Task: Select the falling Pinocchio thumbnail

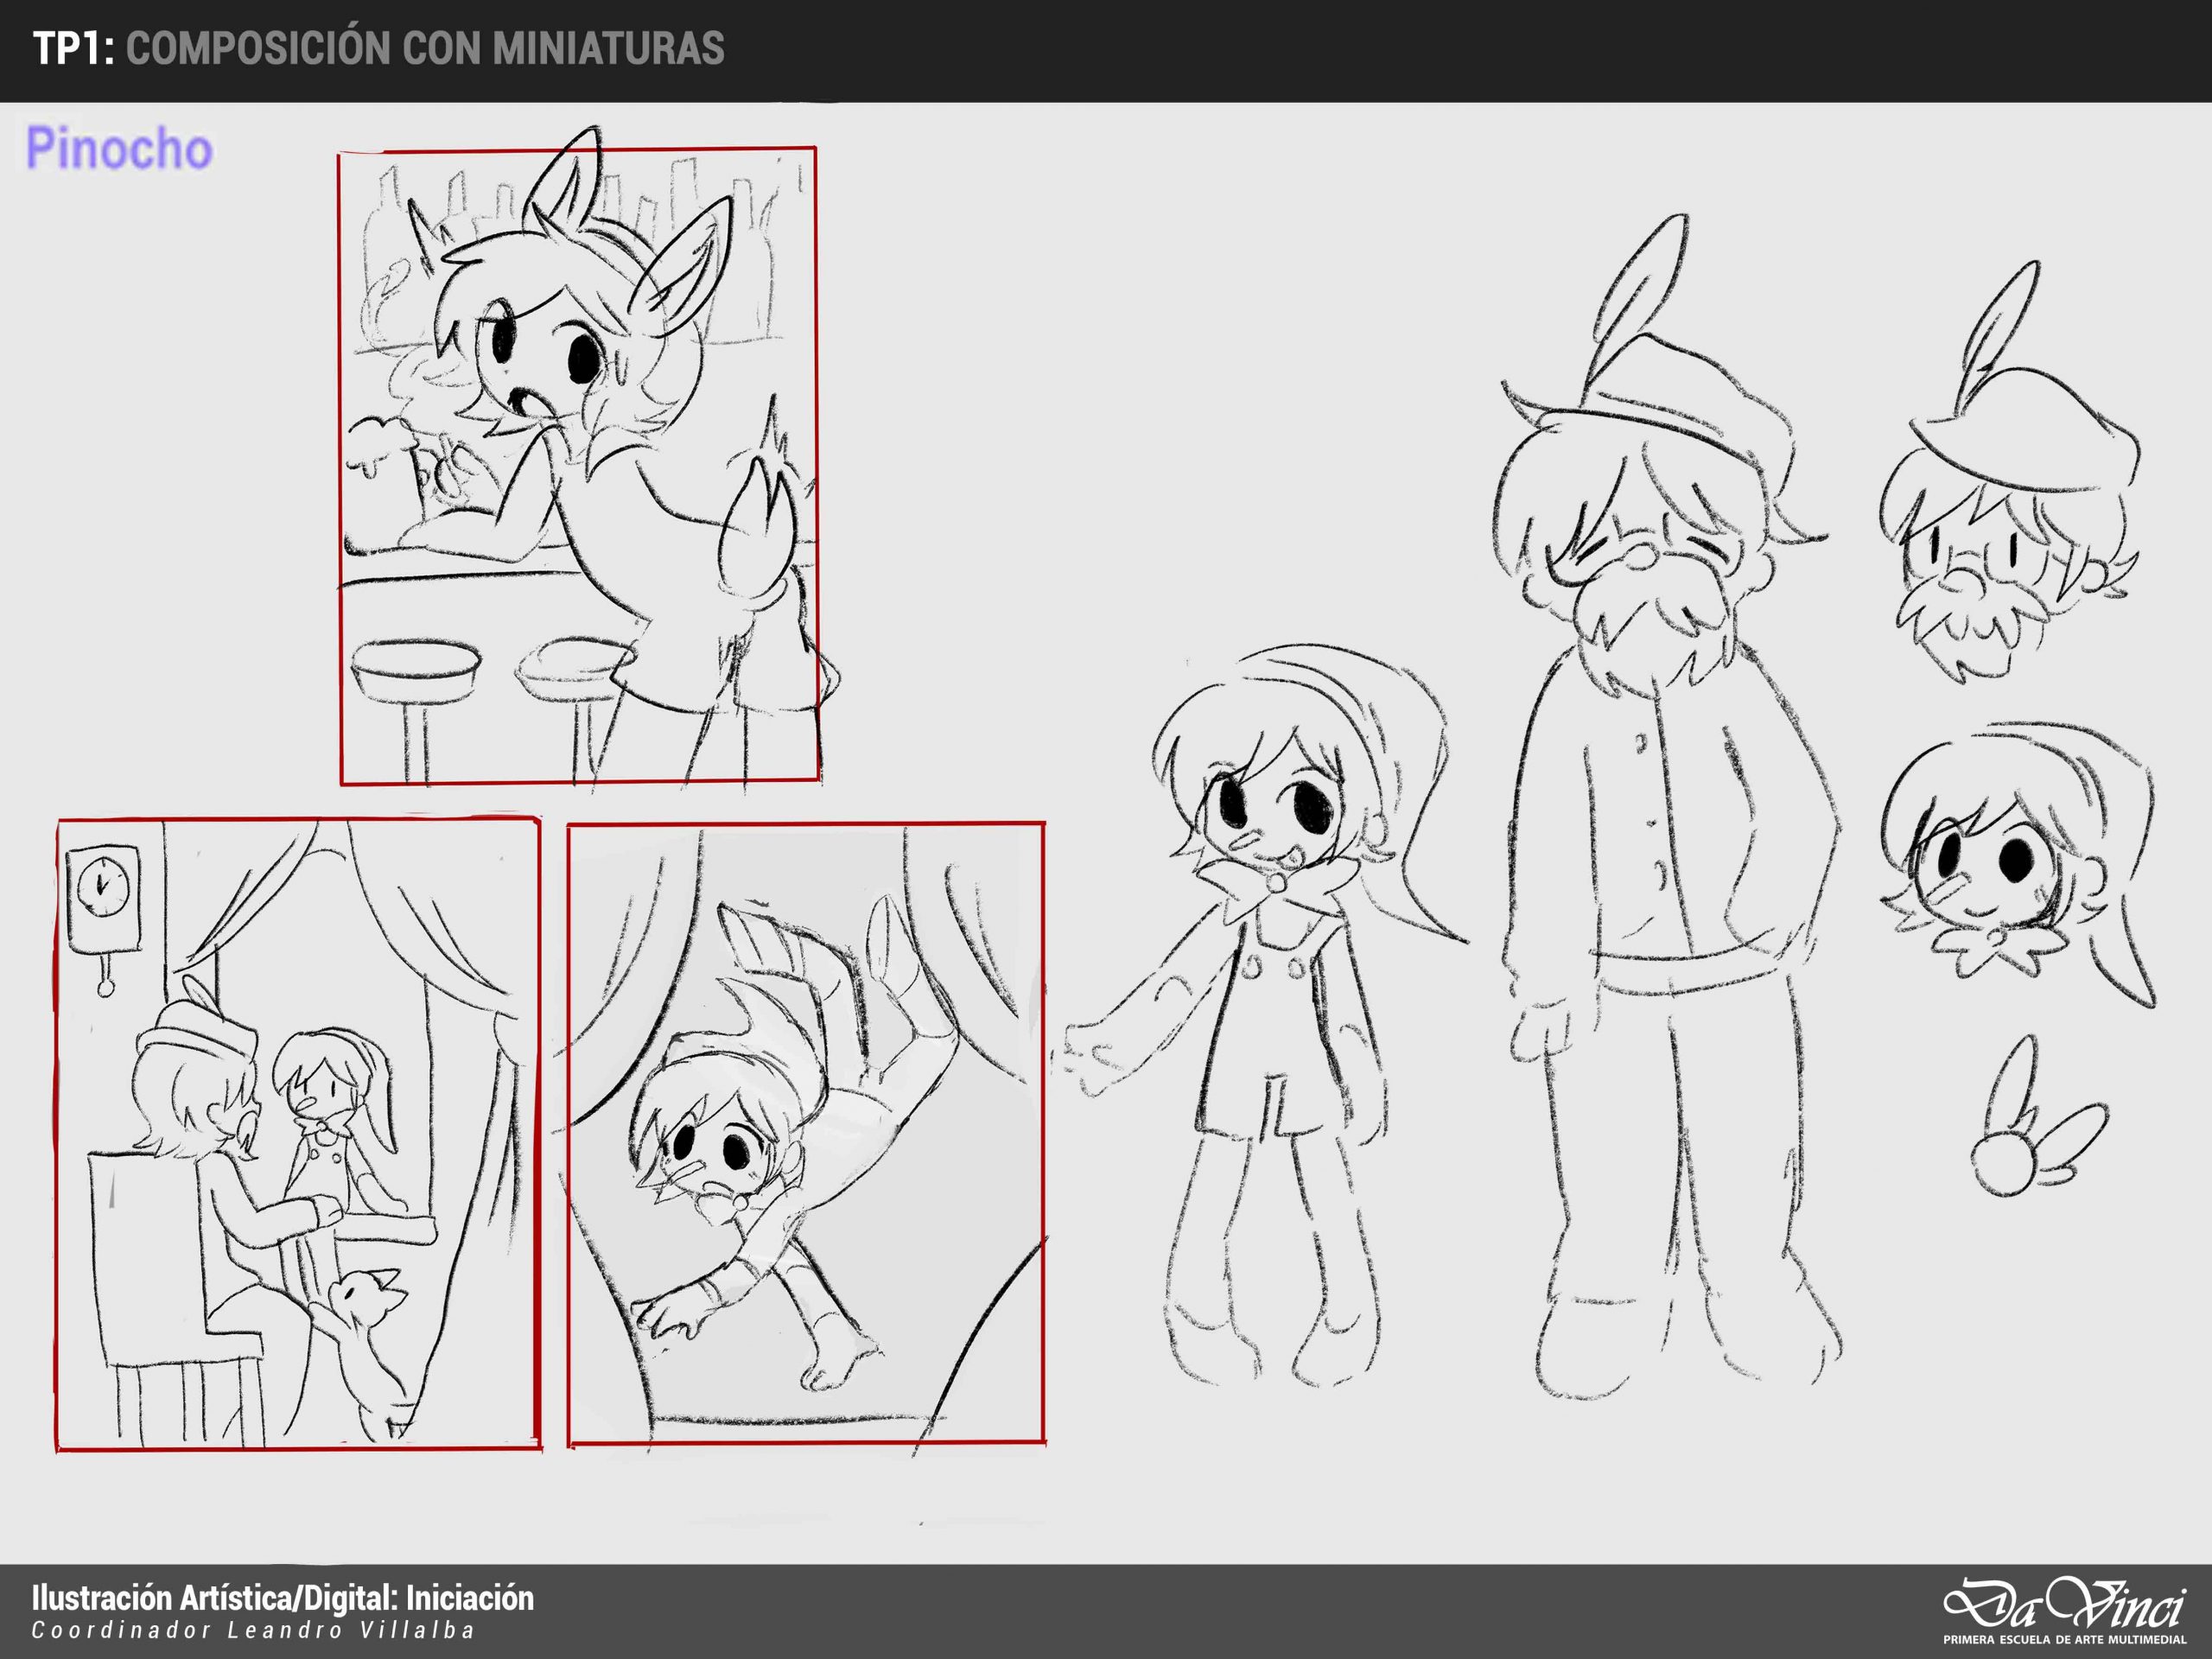Action: pos(806,1133)
